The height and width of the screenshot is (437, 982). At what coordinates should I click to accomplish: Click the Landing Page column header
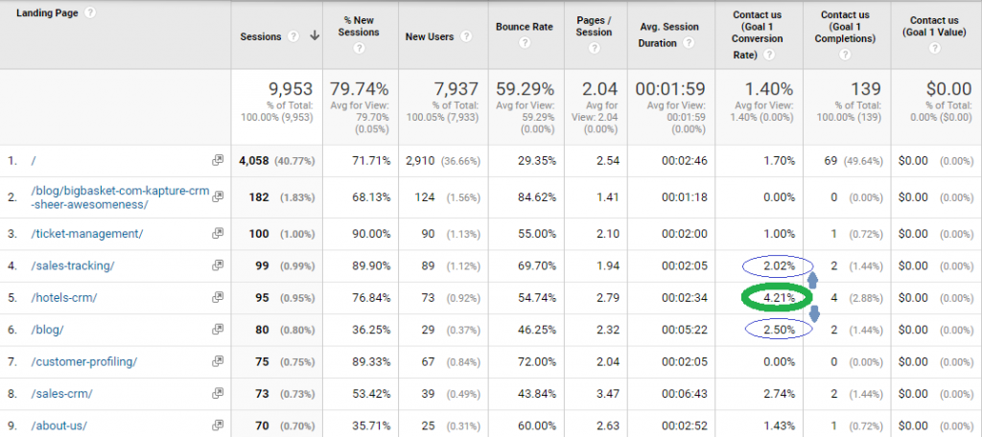point(48,12)
